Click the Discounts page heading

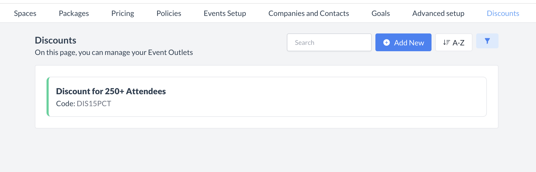click(x=56, y=40)
